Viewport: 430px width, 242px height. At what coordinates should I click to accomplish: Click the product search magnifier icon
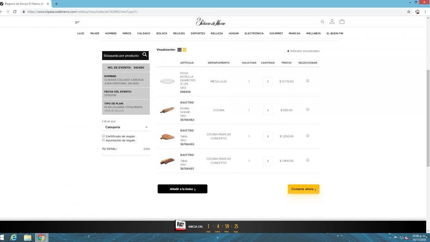click(144, 55)
